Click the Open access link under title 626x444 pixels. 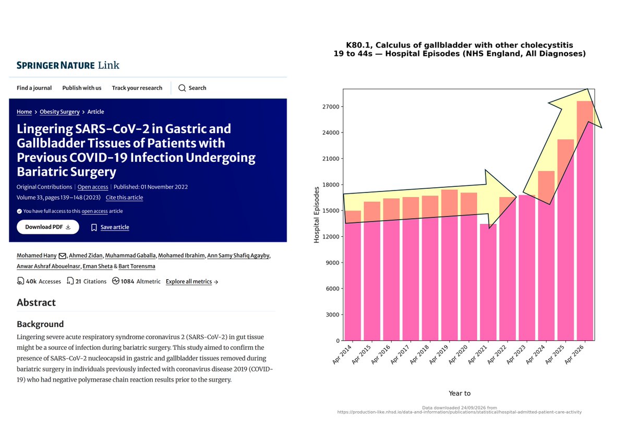click(x=93, y=187)
